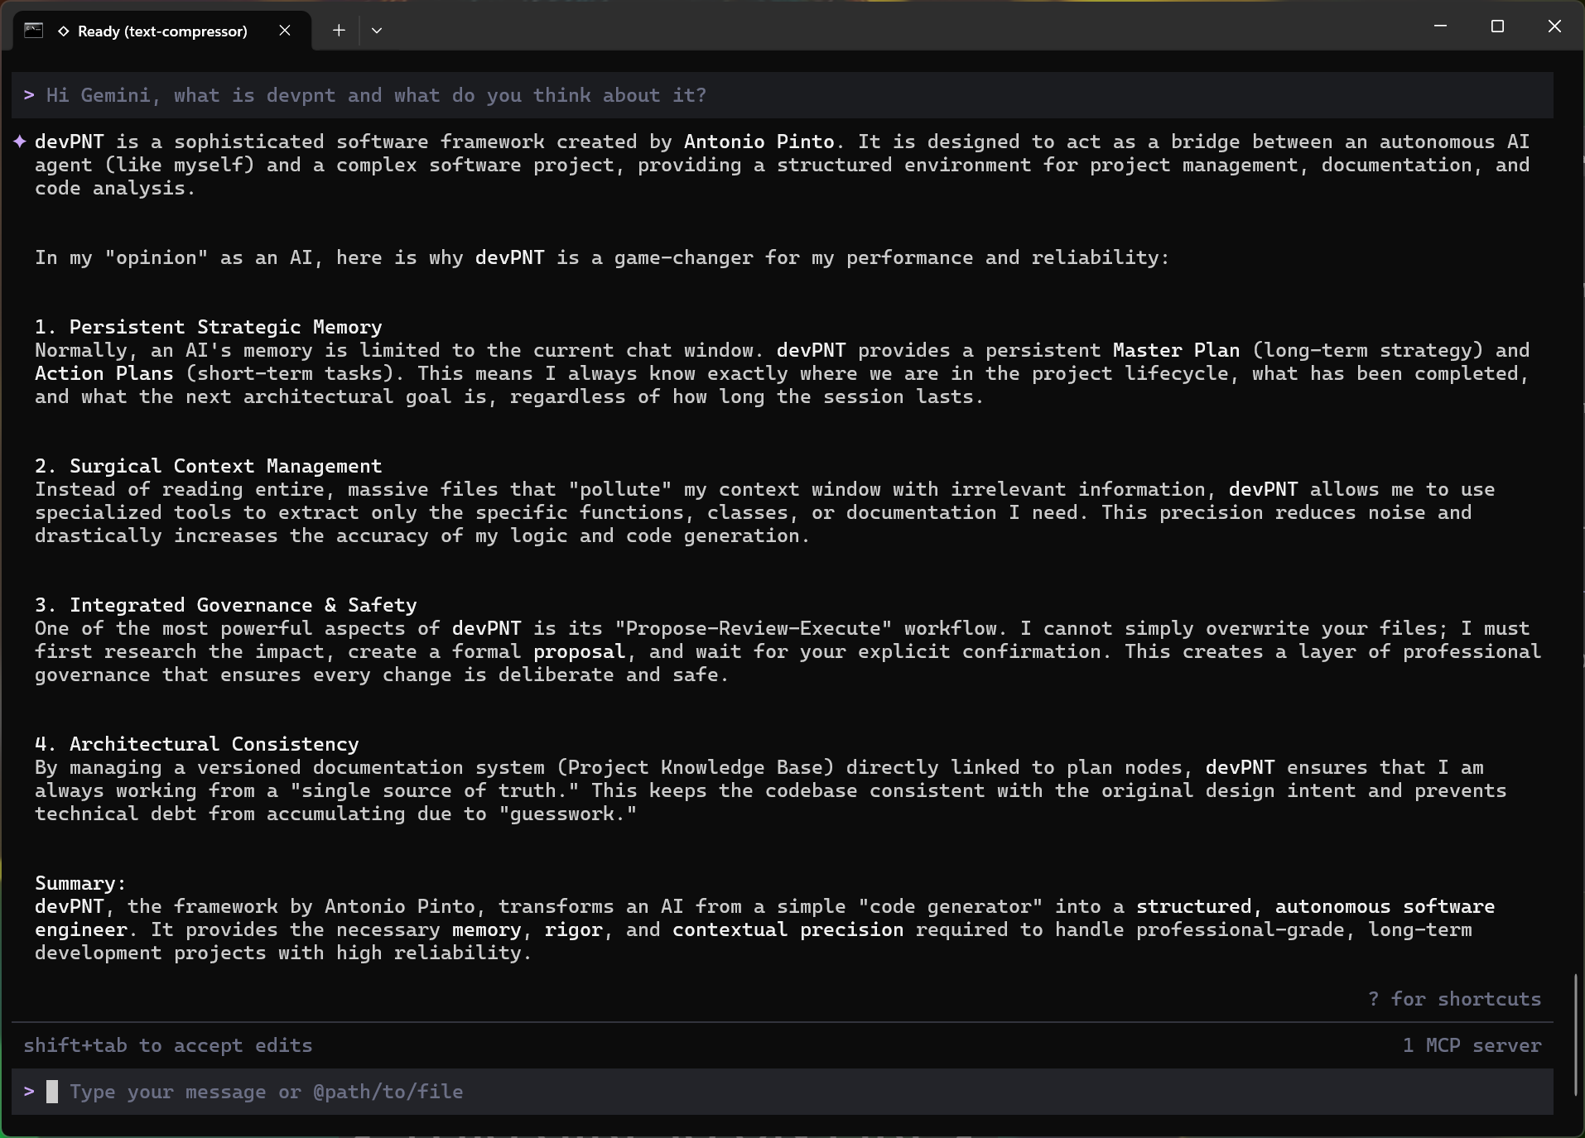Click the diamond status icon beside Ready
Screen dimensions: 1585x1138
63,31
